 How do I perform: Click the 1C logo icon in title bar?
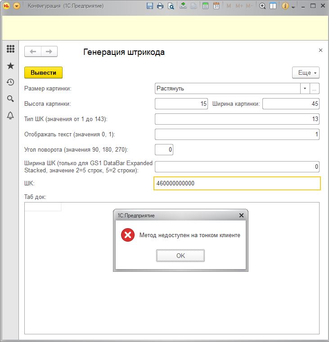click(6, 6)
